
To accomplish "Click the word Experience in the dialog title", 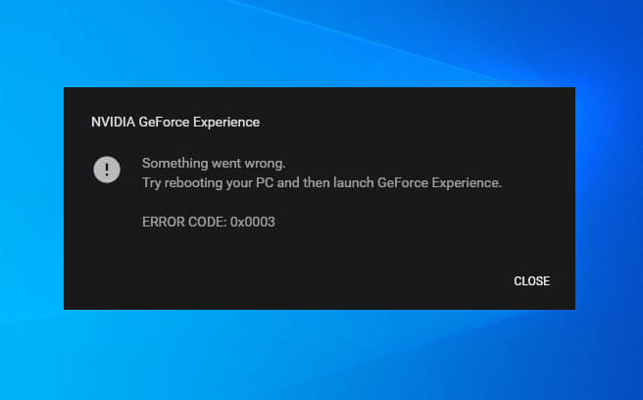I will pyautogui.click(x=226, y=123).
